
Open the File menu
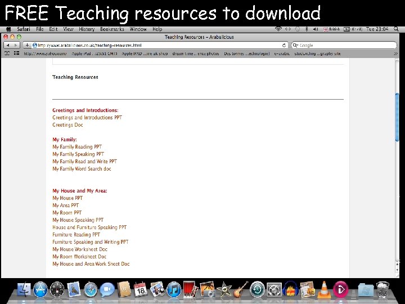40,29
